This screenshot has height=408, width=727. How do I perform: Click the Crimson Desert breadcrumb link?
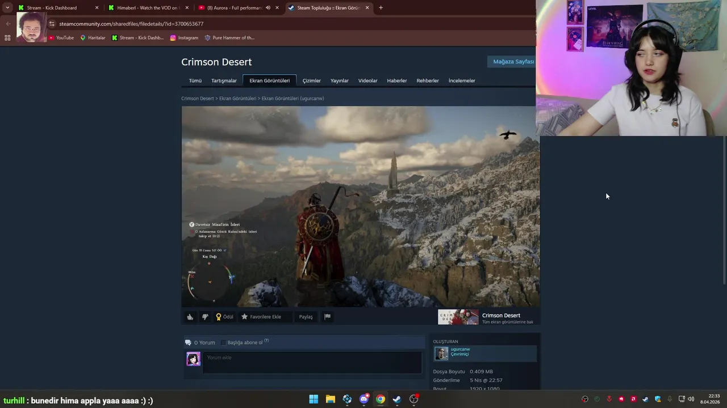(198, 99)
